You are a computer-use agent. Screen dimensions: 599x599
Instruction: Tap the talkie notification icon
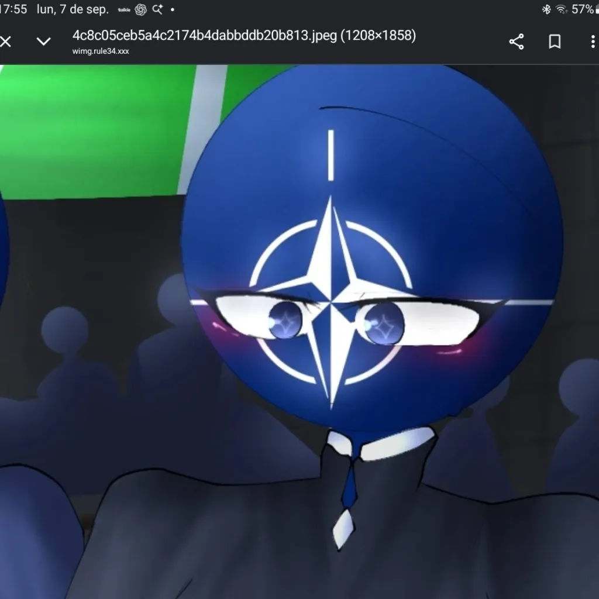point(124,10)
